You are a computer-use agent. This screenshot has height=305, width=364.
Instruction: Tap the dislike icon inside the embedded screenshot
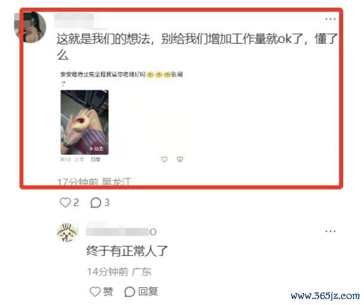(x=180, y=159)
